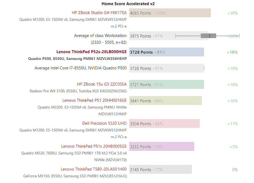Click GeForce MX150, 8550U specs text
The height and width of the screenshot is (183, 254).
75,176
